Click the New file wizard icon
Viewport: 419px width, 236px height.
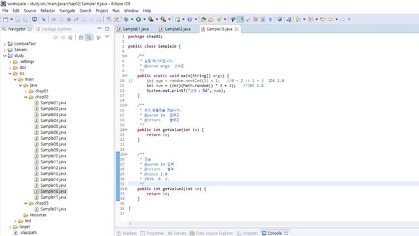click(5, 19)
